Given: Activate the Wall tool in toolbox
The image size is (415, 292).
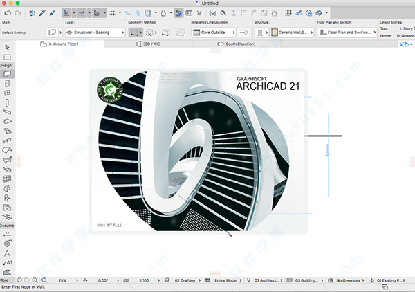Looking at the screenshot, I should (x=7, y=74).
